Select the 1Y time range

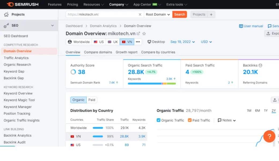(x=266, y=111)
